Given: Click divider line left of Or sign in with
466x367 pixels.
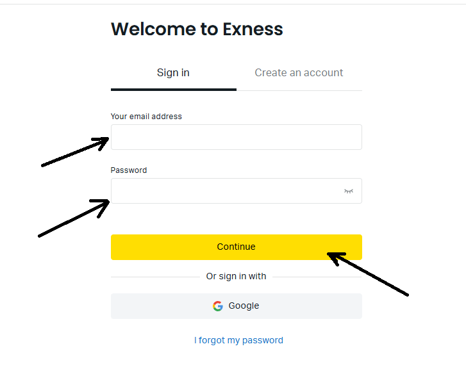Looking at the screenshot, I should point(155,277).
